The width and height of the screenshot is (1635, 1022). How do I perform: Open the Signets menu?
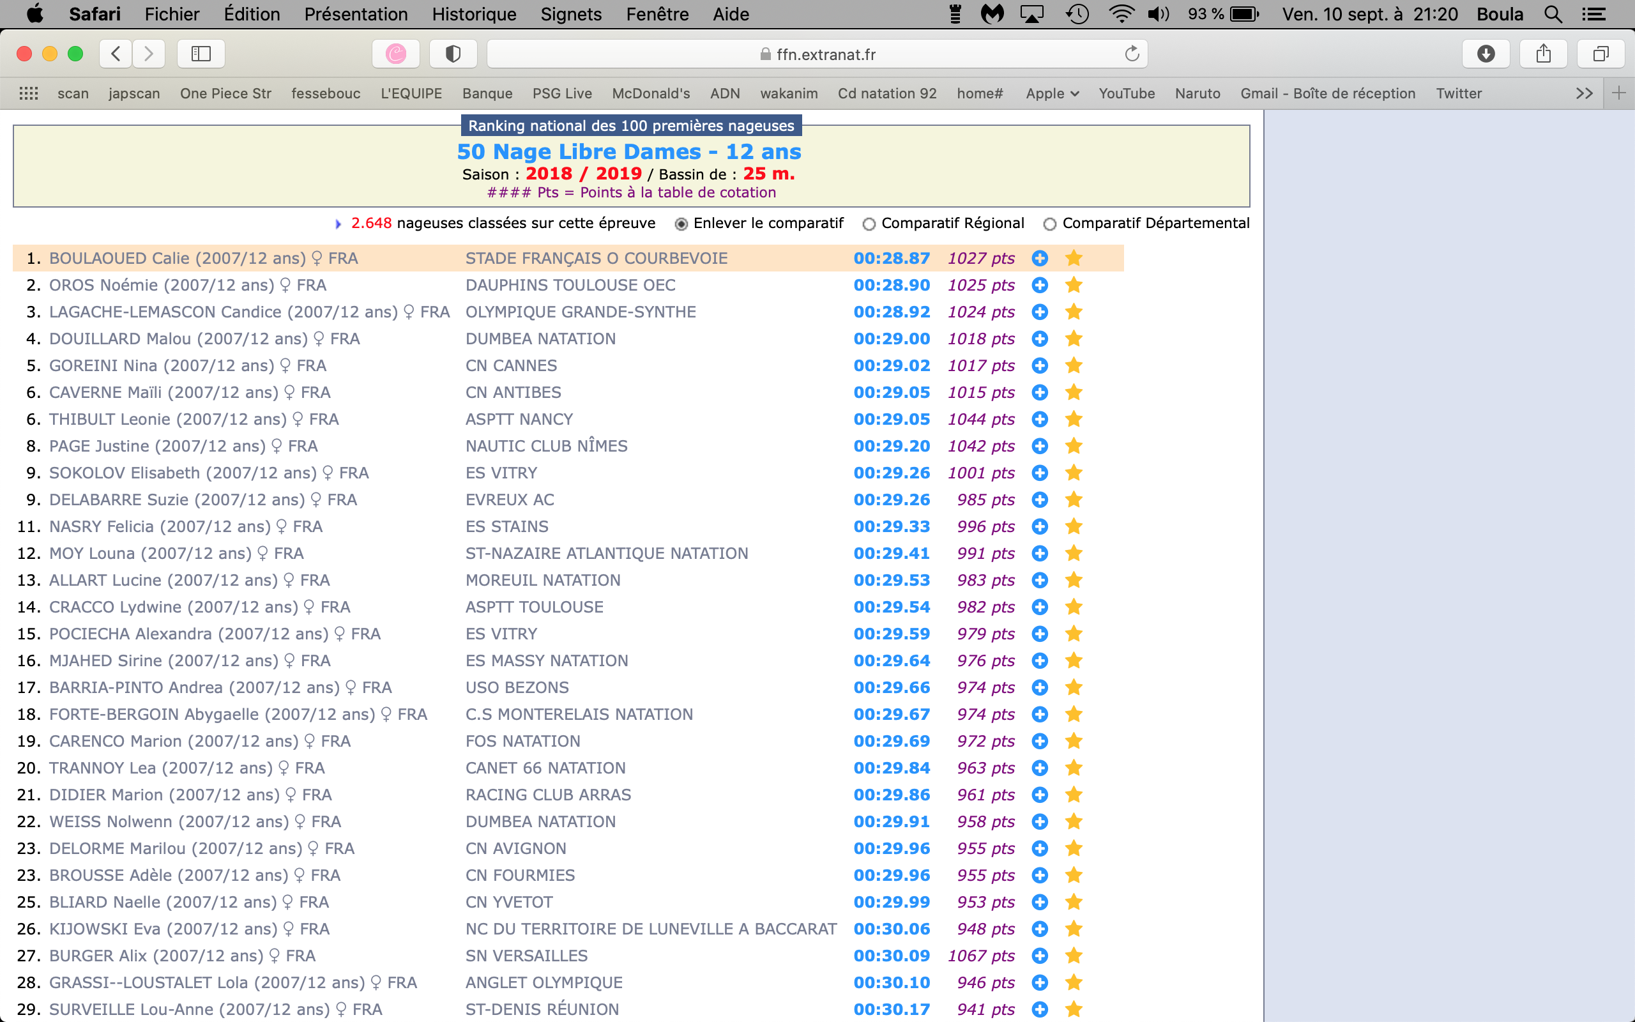[571, 14]
